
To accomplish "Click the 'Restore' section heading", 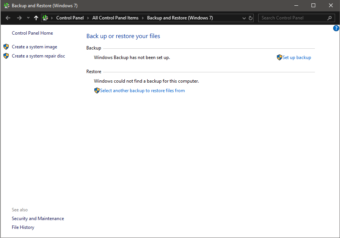I will (94, 72).
